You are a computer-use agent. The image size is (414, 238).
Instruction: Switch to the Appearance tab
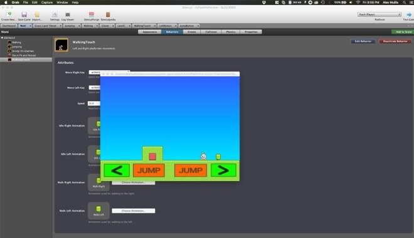[x=150, y=32]
